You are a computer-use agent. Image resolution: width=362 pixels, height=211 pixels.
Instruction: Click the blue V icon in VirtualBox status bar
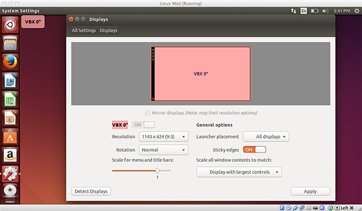point(322,208)
